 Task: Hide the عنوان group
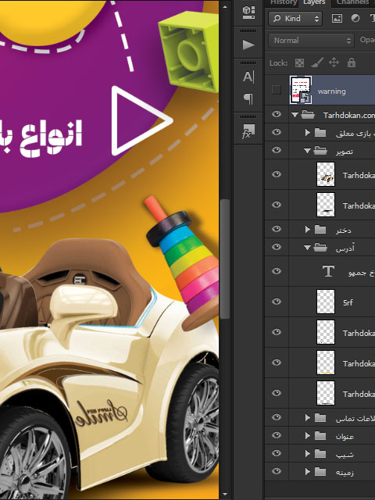[277, 435]
